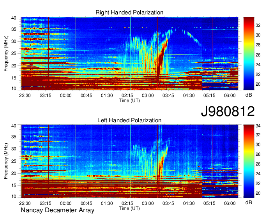Click the Left Handed Polarization spectrogram image
The image size is (265, 215).
[x=129, y=161]
